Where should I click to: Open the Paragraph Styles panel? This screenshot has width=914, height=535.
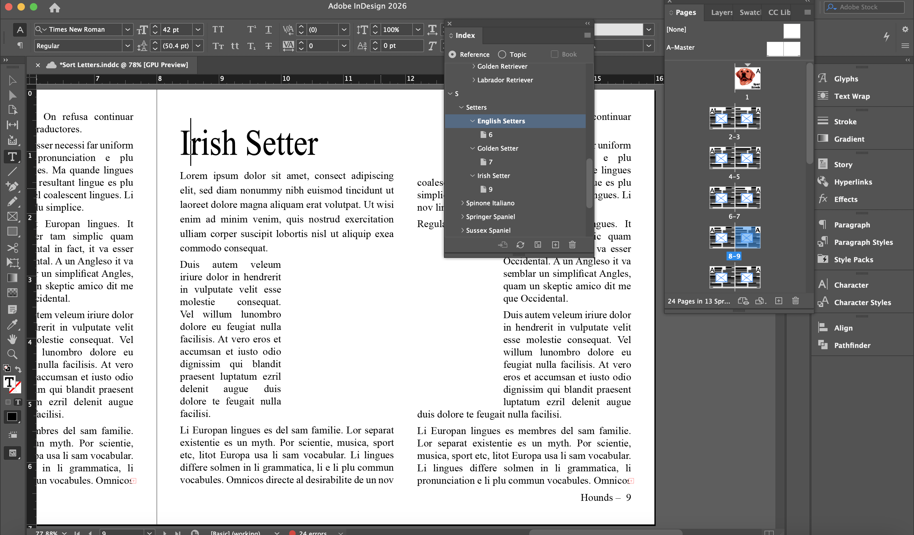863,242
